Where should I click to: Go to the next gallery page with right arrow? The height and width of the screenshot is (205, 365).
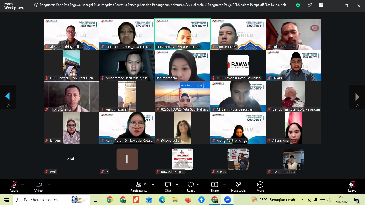coord(357,97)
